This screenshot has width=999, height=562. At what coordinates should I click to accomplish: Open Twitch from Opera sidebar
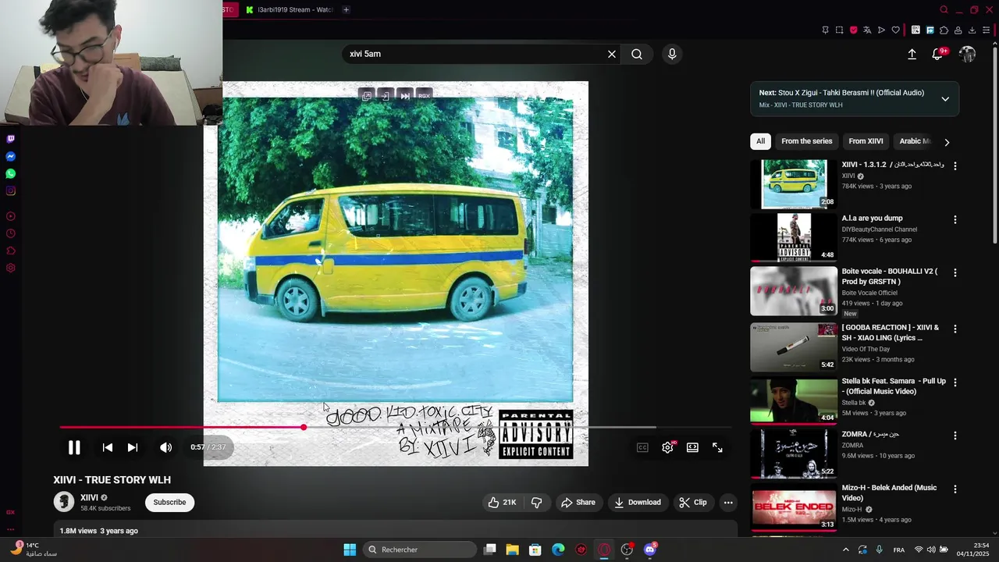[x=11, y=139]
